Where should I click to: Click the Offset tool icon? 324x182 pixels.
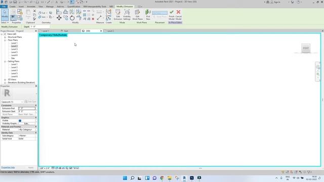point(65,12)
